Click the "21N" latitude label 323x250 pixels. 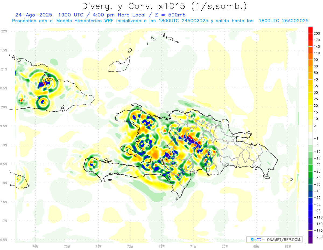point(4,69)
